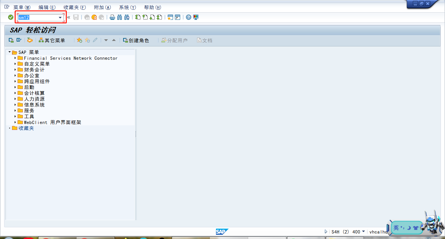Expand the 人力资源 folder

point(15,99)
